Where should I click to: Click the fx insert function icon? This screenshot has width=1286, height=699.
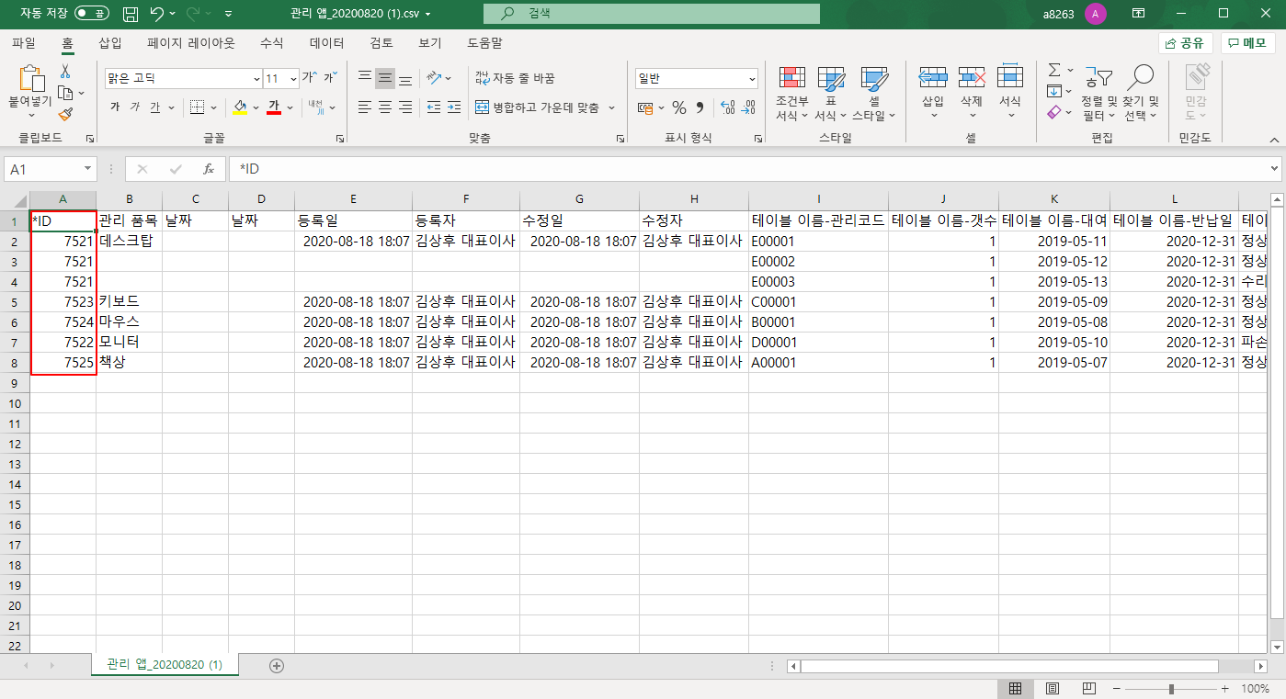(209, 169)
